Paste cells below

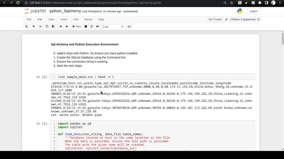tap(53, 26)
